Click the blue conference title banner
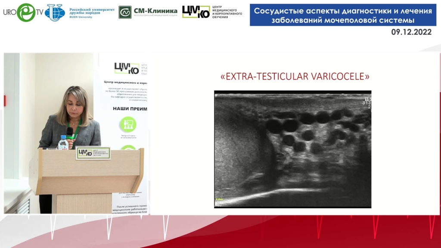The height and width of the screenshot is (248, 441). pyautogui.click(x=343, y=15)
